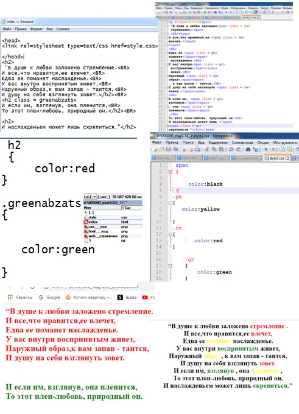
Task: Open the [-d-] drive dropdown in file manager
Action: pyautogui.click(x=90, y=197)
